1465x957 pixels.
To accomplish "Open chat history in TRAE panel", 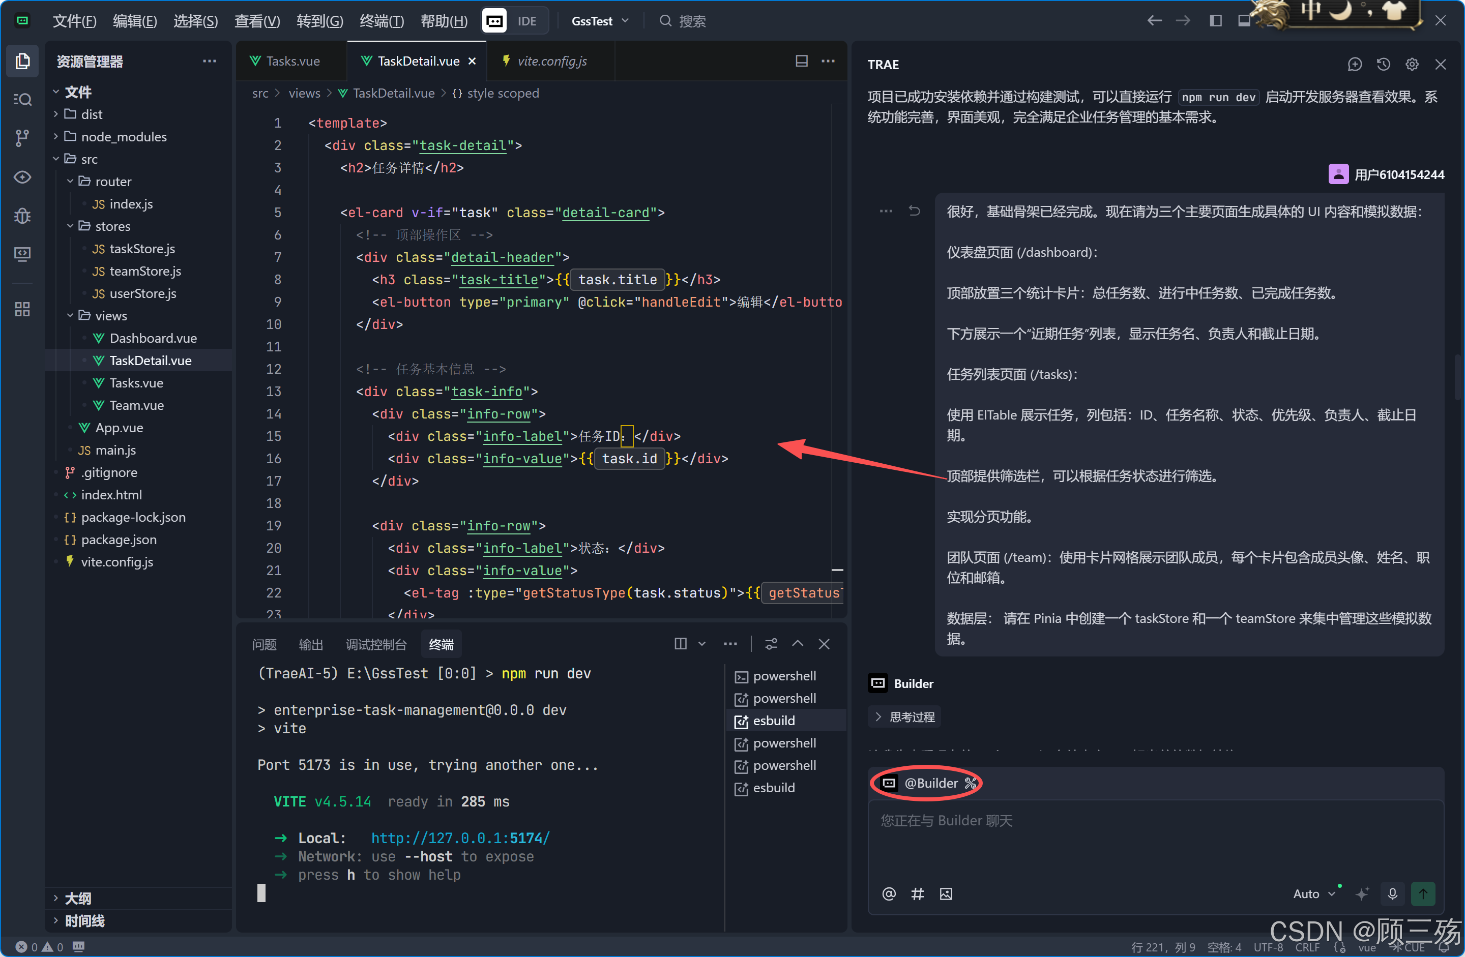I will (x=1383, y=64).
